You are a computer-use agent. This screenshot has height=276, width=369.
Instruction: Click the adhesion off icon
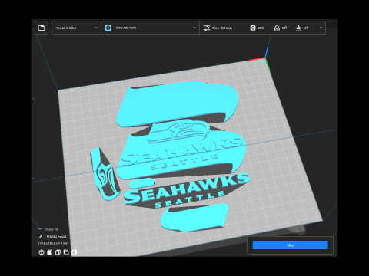[x=298, y=28]
